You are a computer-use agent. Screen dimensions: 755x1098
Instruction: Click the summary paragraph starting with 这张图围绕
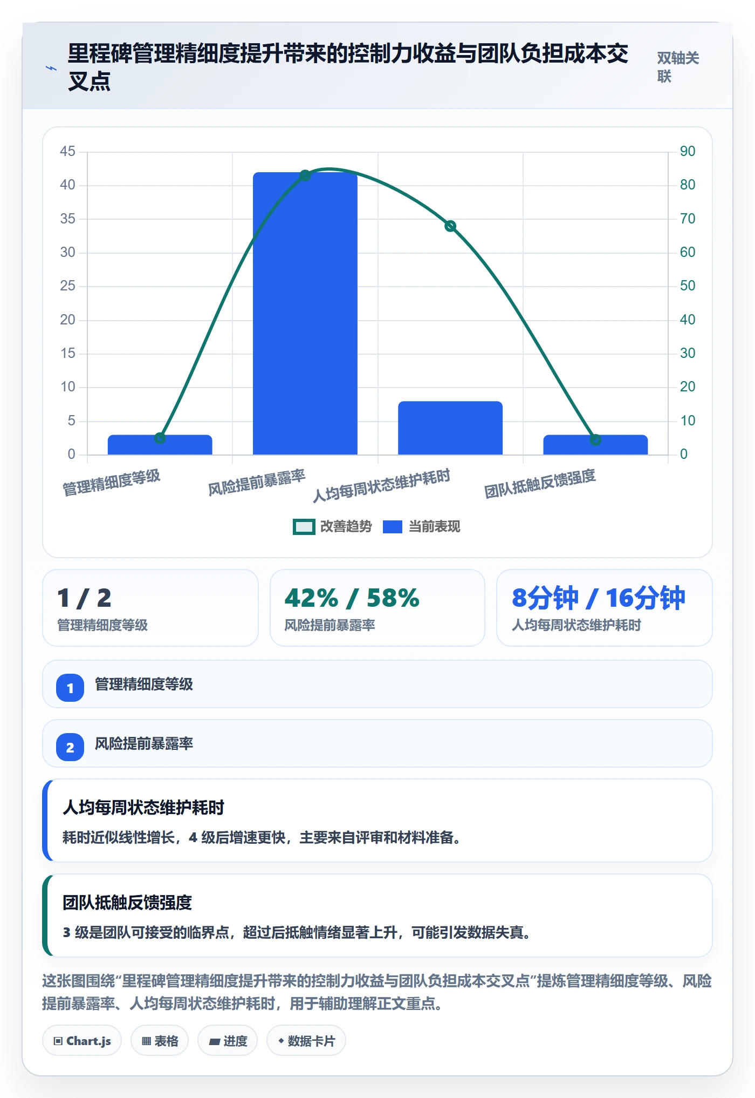coord(377,992)
